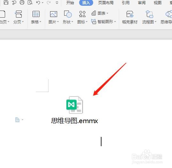
Task: Click the 图表 label text
Action: (101, 13)
